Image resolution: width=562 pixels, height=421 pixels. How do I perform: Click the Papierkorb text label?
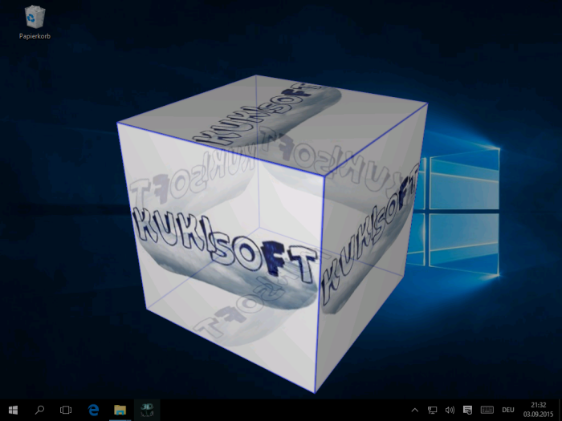click(35, 36)
